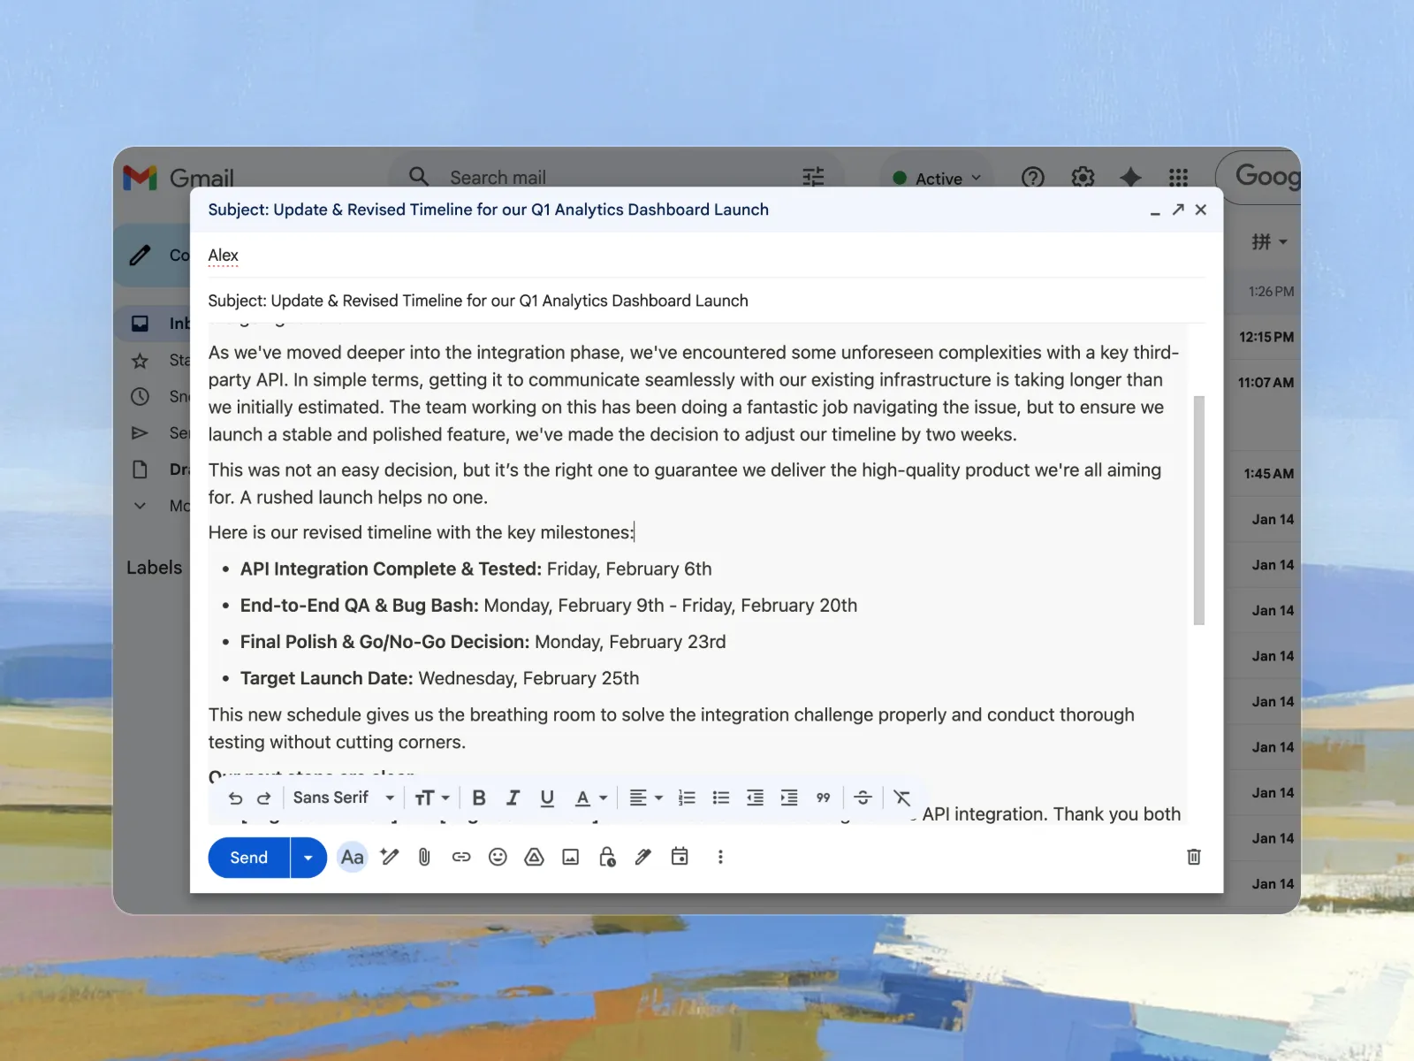Insert files using Google Drive icon

[x=534, y=857]
